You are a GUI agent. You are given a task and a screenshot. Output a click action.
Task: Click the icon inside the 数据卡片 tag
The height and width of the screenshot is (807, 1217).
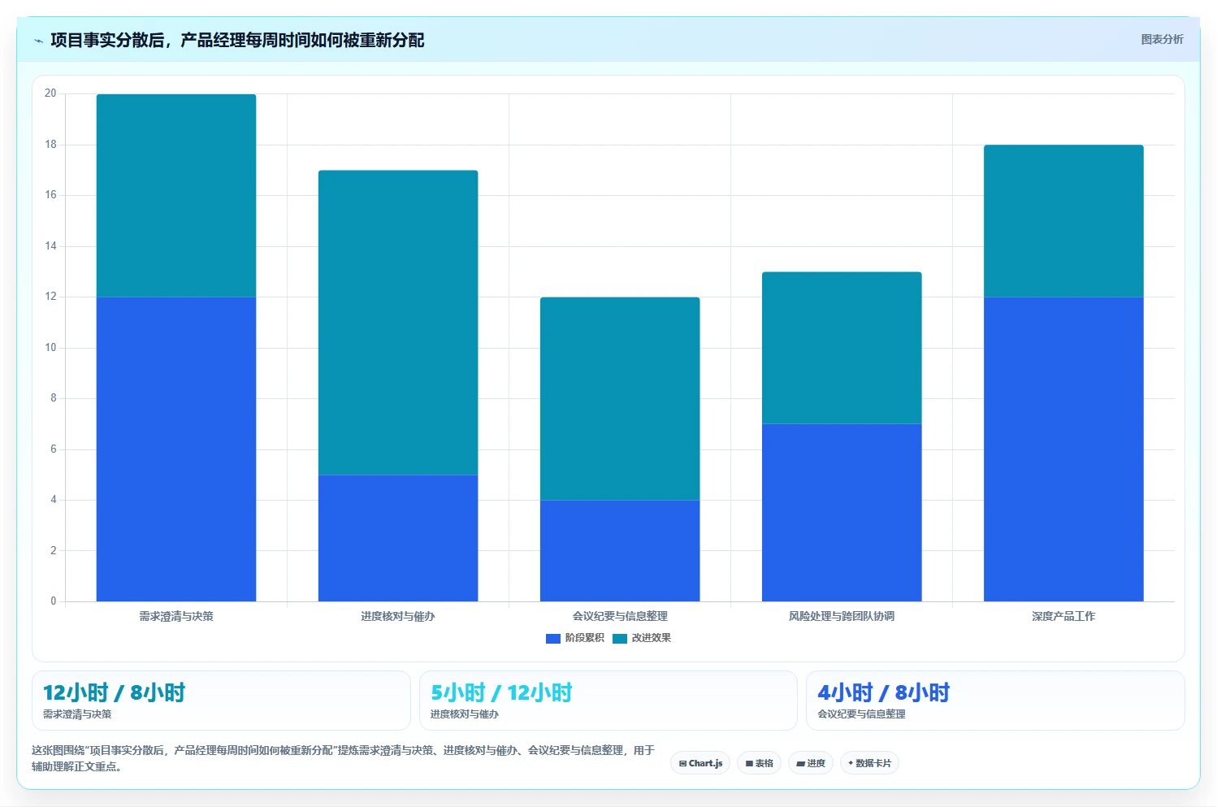851,763
